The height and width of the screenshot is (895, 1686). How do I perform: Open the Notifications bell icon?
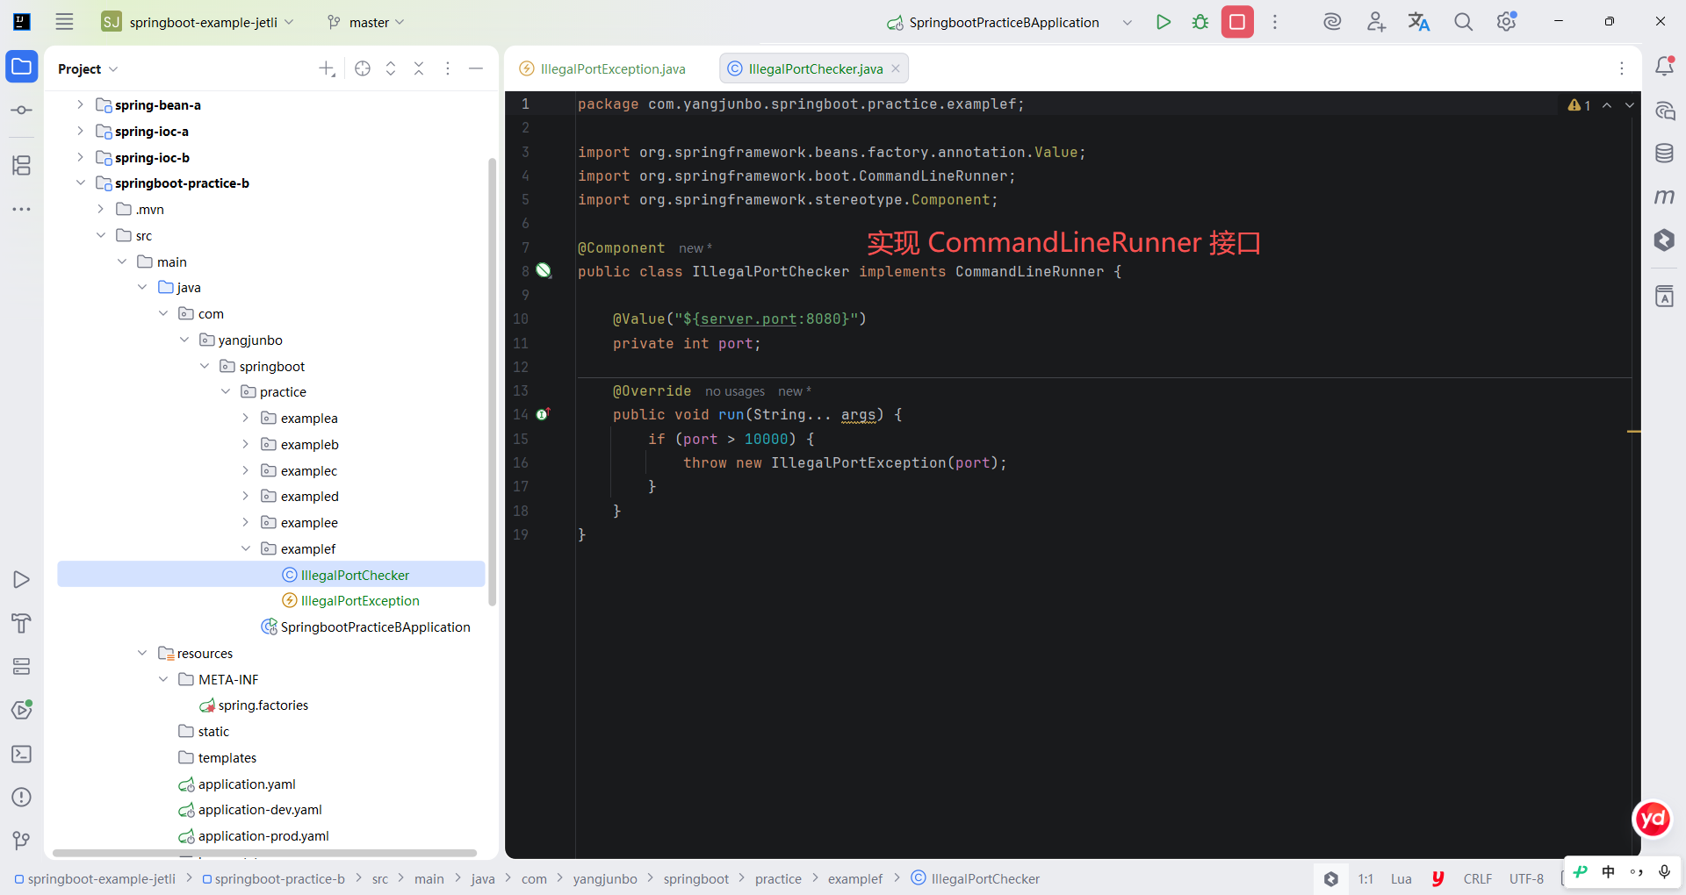(x=1664, y=67)
